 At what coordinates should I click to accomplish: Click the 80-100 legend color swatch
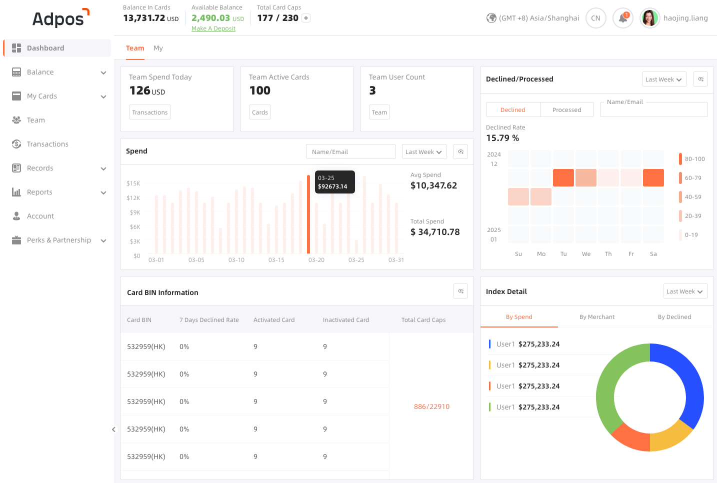pos(680,159)
